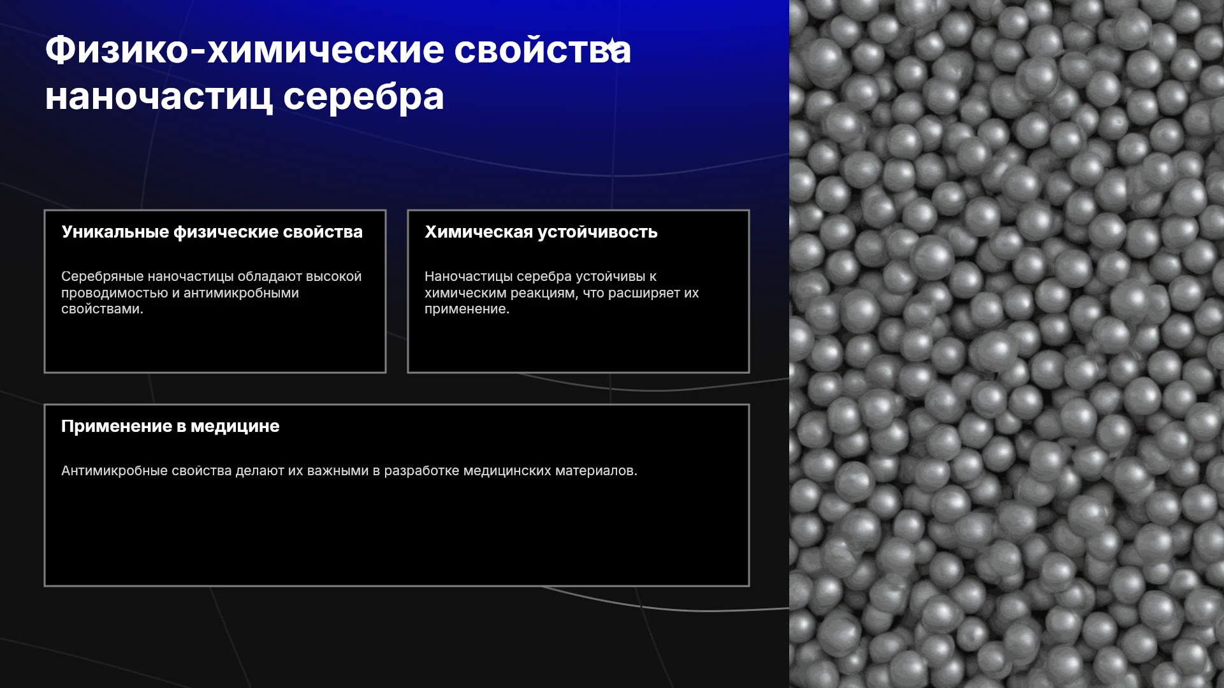Click the words 'медицинских материалов' in the bottom card

pos(550,471)
